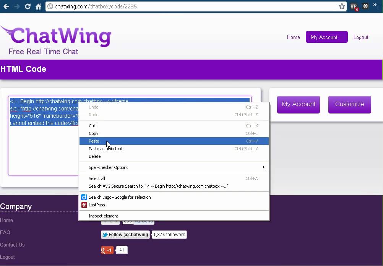Image resolution: width=383 pixels, height=266 pixels.
Task: Choose Select all from context menu
Action: tap(174, 178)
